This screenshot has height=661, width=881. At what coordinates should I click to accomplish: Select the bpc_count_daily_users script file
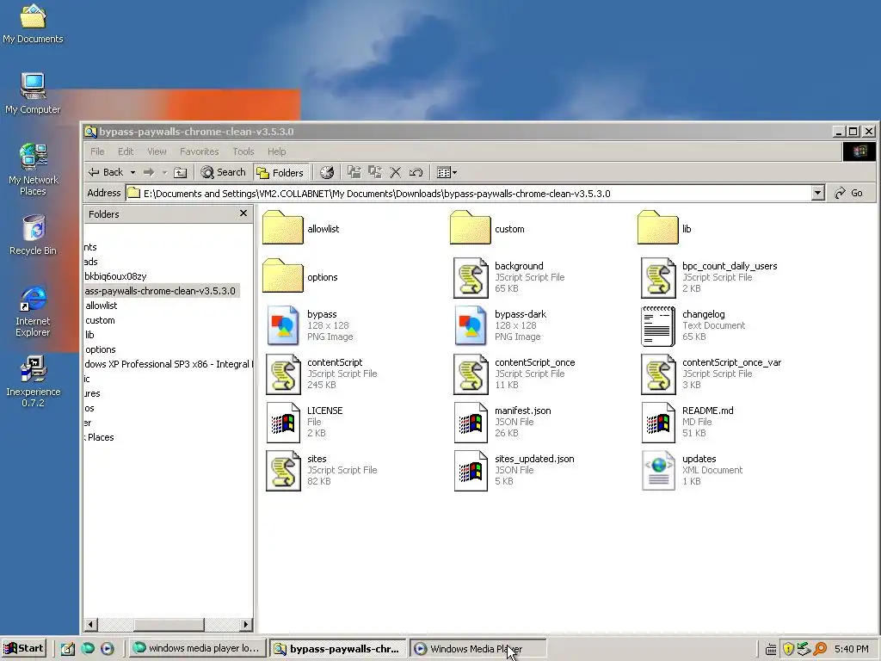pyautogui.click(x=658, y=278)
